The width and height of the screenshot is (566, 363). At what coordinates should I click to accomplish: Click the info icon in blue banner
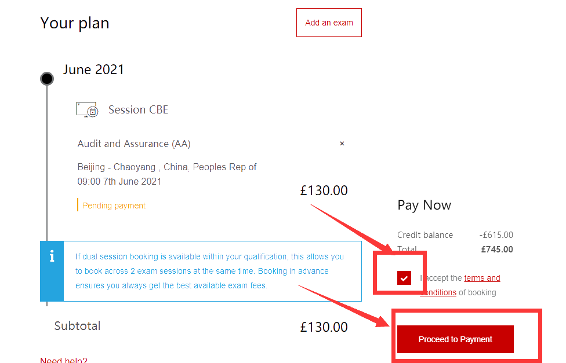pyautogui.click(x=52, y=256)
